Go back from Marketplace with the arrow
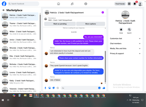 click(4, 10)
